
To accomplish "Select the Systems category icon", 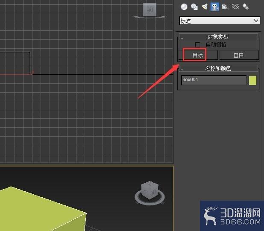I will click(x=246, y=7).
